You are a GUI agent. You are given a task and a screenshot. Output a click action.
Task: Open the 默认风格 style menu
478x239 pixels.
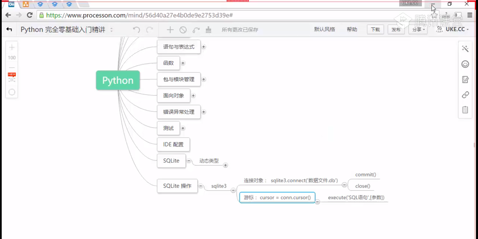pos(325,30)
